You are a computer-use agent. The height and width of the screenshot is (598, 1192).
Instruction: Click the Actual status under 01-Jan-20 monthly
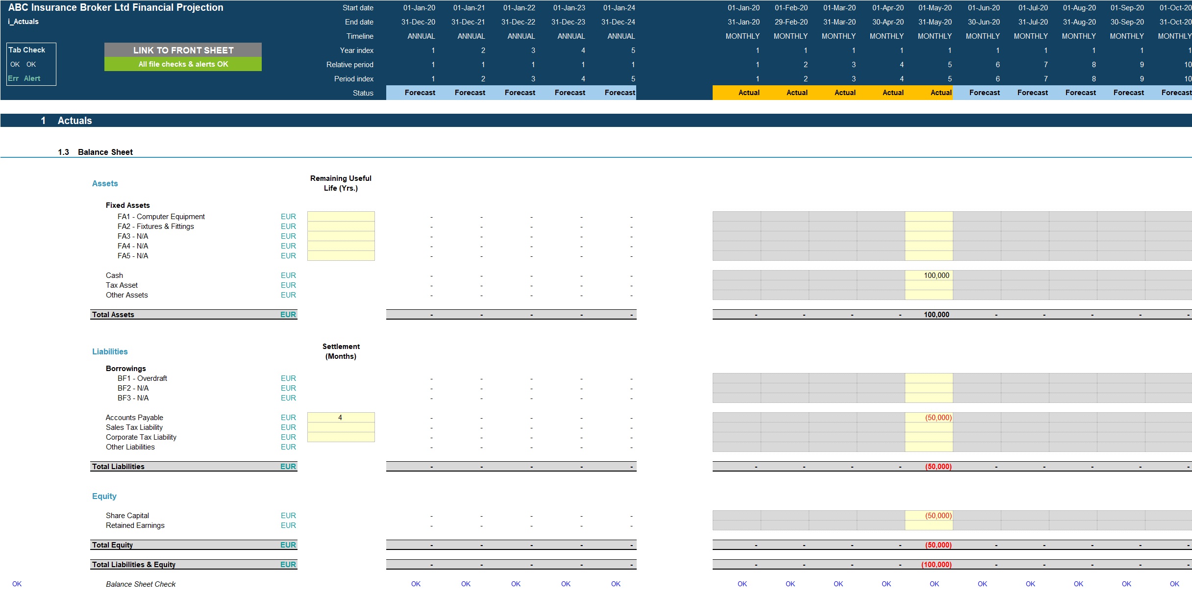click(x=749, y=93)
